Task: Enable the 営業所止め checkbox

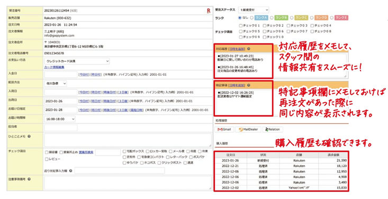Action: pos(61,152)
